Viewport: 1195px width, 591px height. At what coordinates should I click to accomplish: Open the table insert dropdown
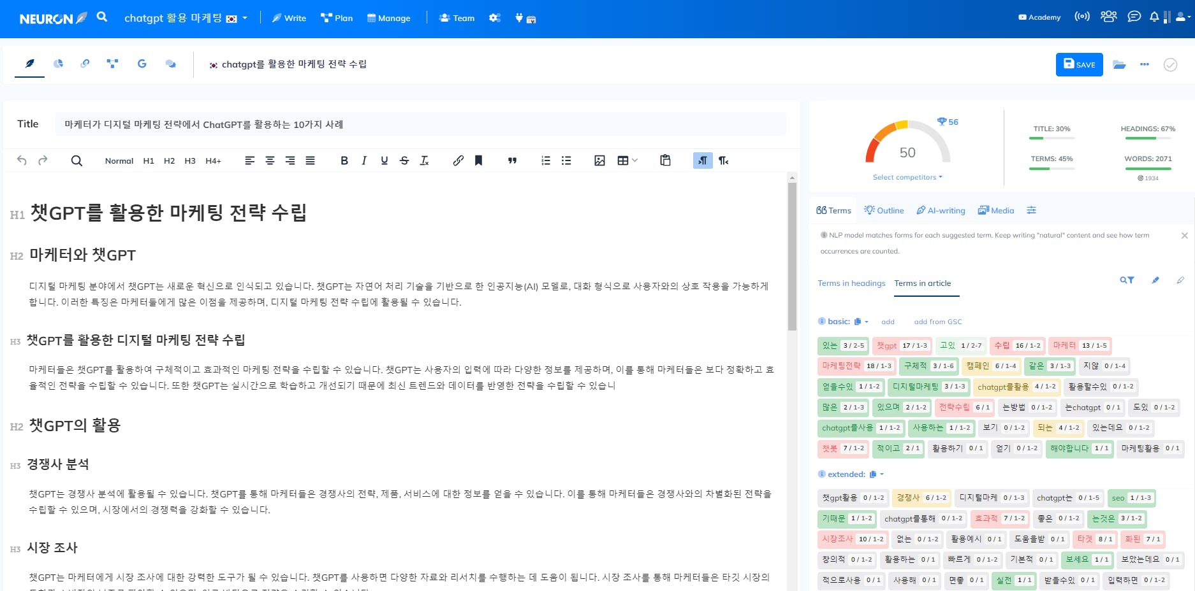627,160
